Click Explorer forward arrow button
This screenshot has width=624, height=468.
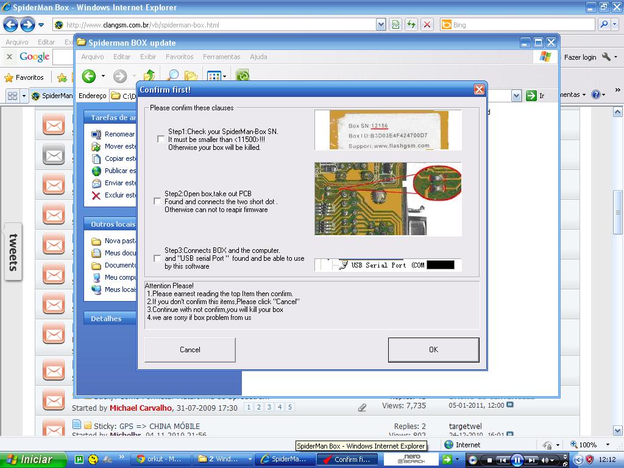(120, 76)
